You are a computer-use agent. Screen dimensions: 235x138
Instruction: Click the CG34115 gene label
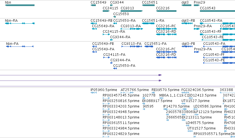coord(110,8)
